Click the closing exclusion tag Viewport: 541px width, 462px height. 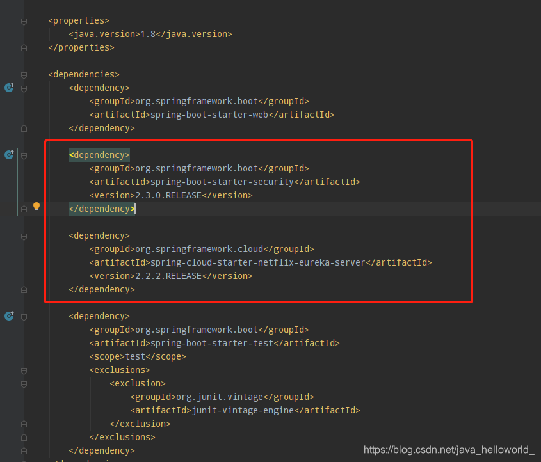pos(140,424)
